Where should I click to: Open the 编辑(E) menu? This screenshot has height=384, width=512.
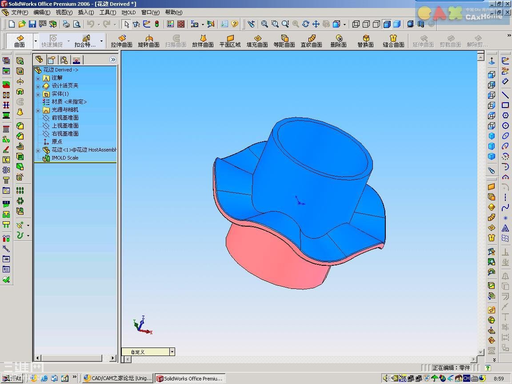point(42,12)
